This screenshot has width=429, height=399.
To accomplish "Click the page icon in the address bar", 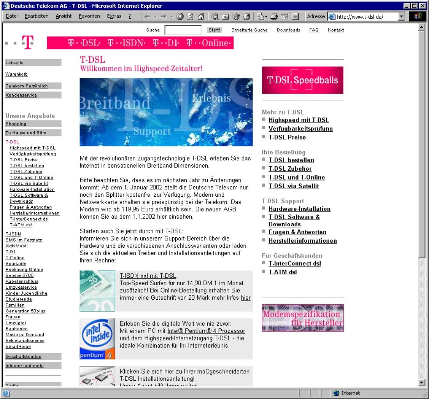I will [x=332, y=17].
